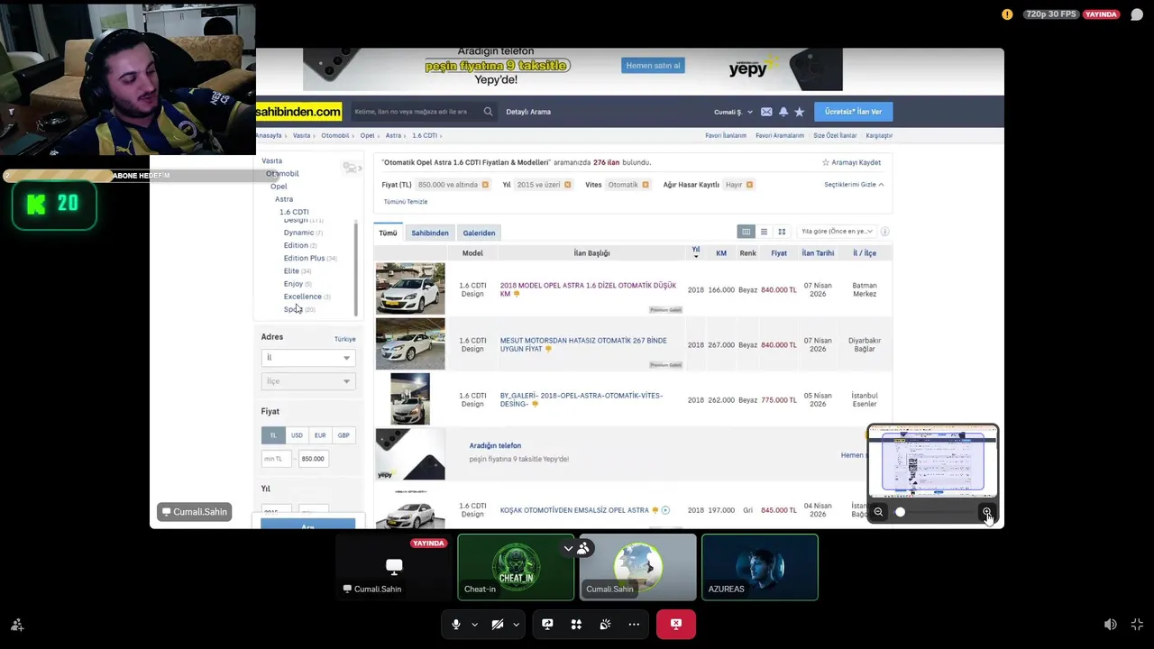Image resolution: width=1154 pixels, height=649 pixels.
Task: Click the info icon beside sort dropdown
Action: 884,232
